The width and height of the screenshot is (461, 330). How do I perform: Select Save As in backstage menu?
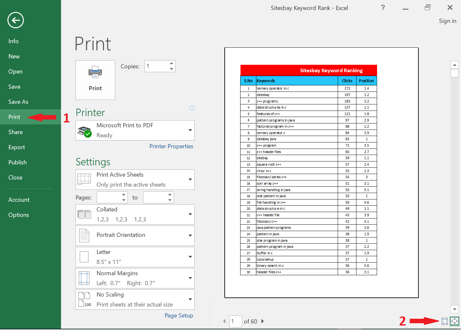click(30, 102)
